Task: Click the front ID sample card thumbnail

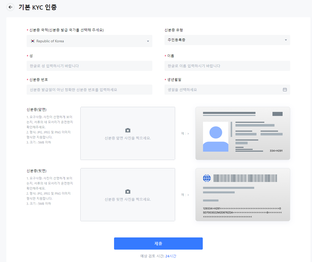Action: [242, 133]
